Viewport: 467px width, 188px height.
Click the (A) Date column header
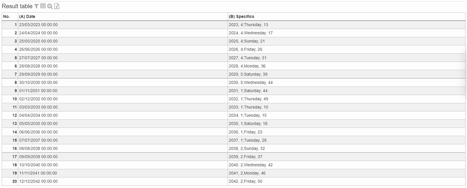click(x=27, y=16)
